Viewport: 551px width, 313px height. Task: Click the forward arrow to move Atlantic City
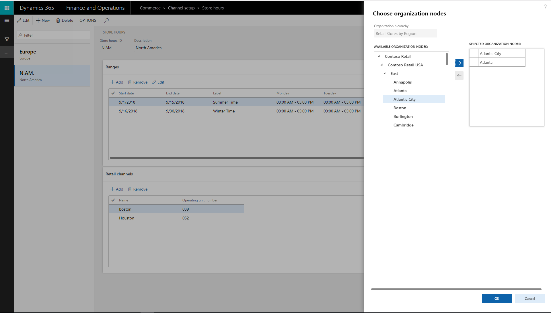coord(459,63)
